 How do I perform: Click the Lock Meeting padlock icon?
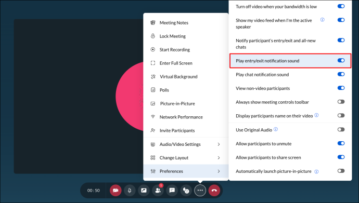click(x=153, y=36)
